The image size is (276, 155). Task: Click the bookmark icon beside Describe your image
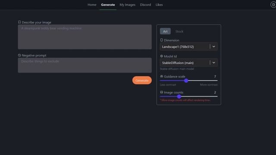coord(19,22)
